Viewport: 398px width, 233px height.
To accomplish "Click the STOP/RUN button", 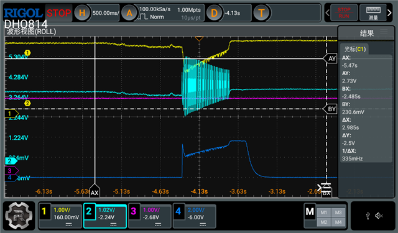I will pos(344,12).
